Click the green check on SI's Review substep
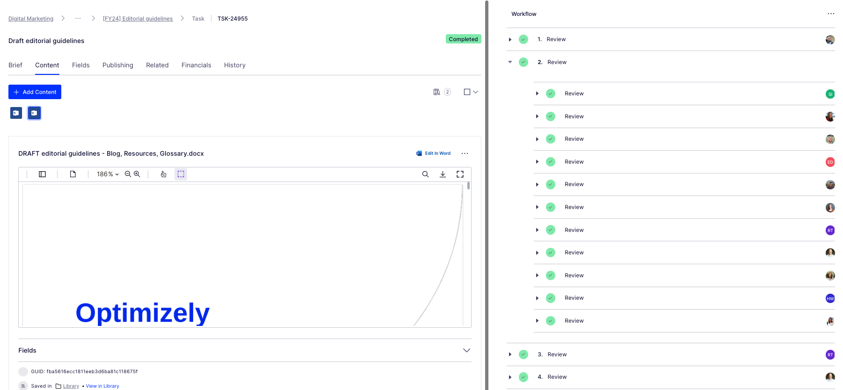 click(x=551, y=94)
